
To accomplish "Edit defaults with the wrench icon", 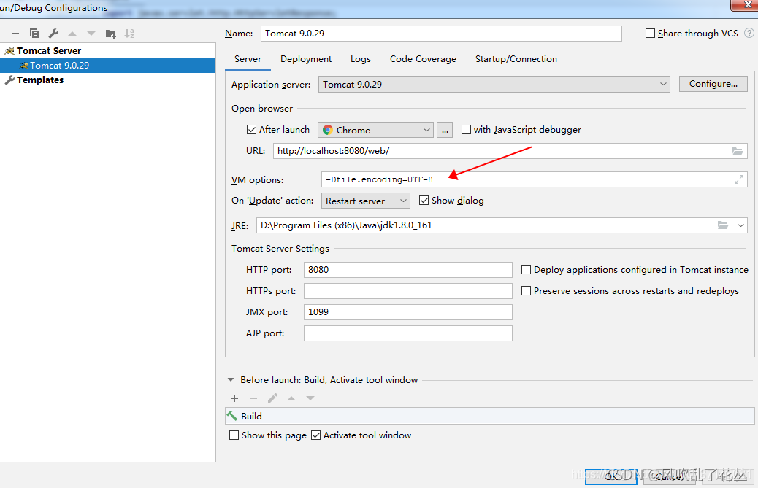I will pyautogui.click(x=53, y=34).
